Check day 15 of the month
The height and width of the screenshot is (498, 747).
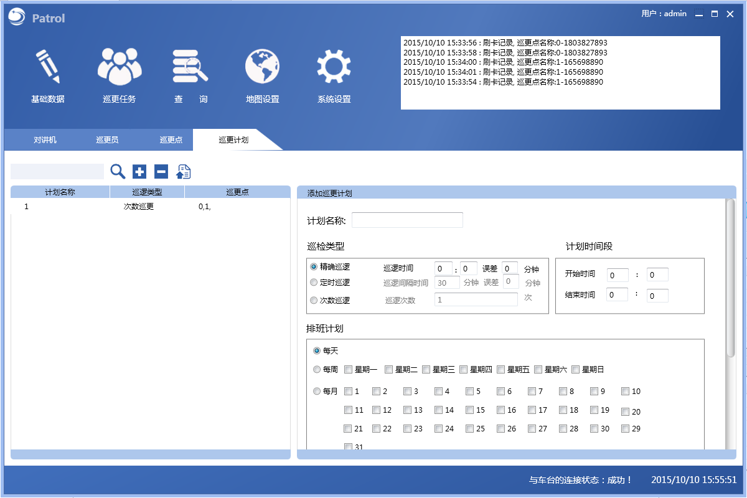[470, 410]
